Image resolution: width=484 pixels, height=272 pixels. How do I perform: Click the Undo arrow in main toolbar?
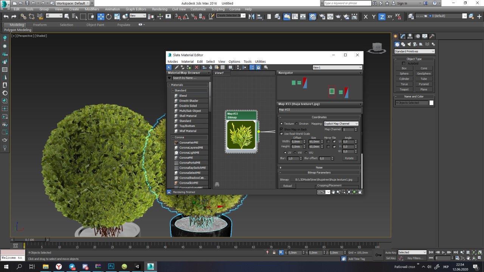coord(6,17)
